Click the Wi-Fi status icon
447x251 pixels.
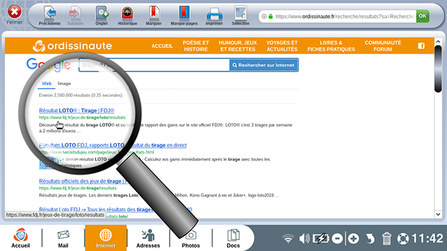click(x=288, y=239)
